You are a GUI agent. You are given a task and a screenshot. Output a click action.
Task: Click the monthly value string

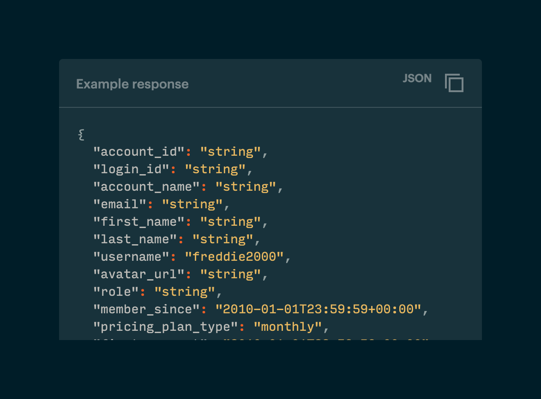coord(288,327)
